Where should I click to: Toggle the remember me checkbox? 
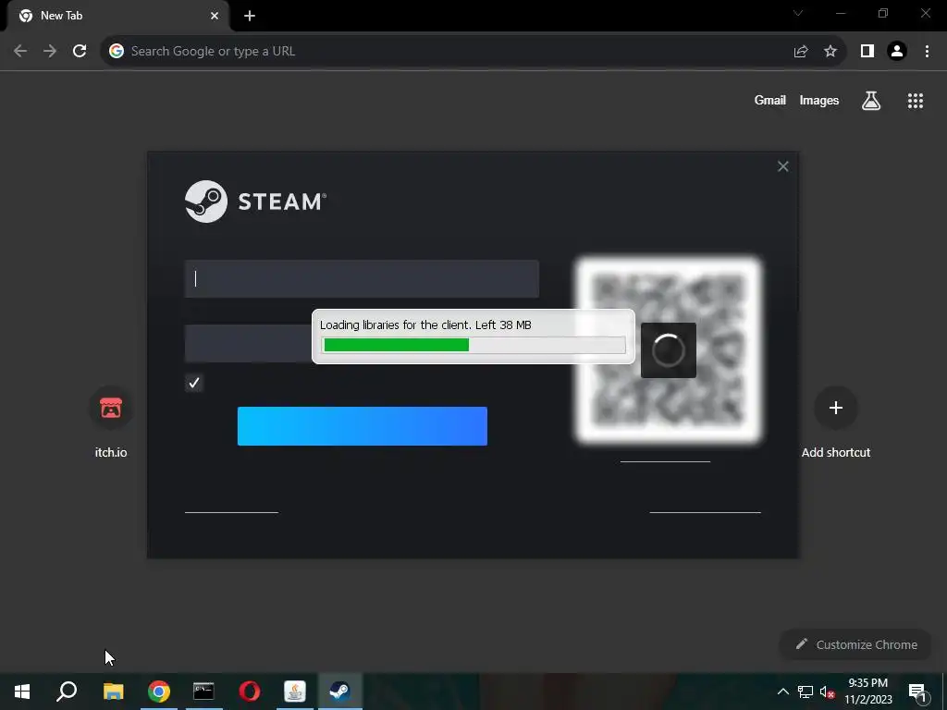tap(194, 383)
